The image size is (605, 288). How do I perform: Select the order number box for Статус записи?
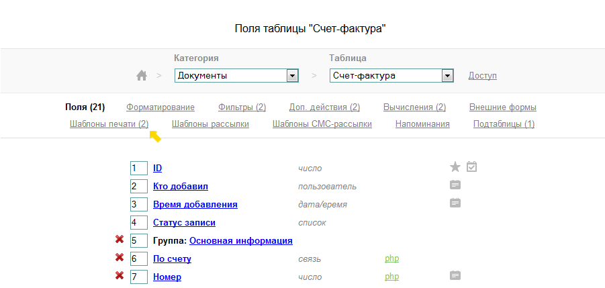coord(138,222)
